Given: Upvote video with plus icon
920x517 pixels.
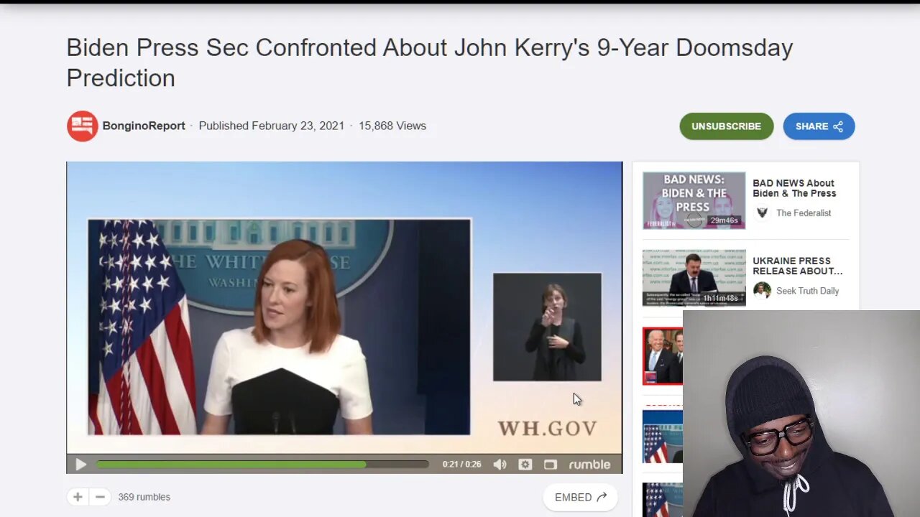Looking at the screenshot, I should point(78,497).
